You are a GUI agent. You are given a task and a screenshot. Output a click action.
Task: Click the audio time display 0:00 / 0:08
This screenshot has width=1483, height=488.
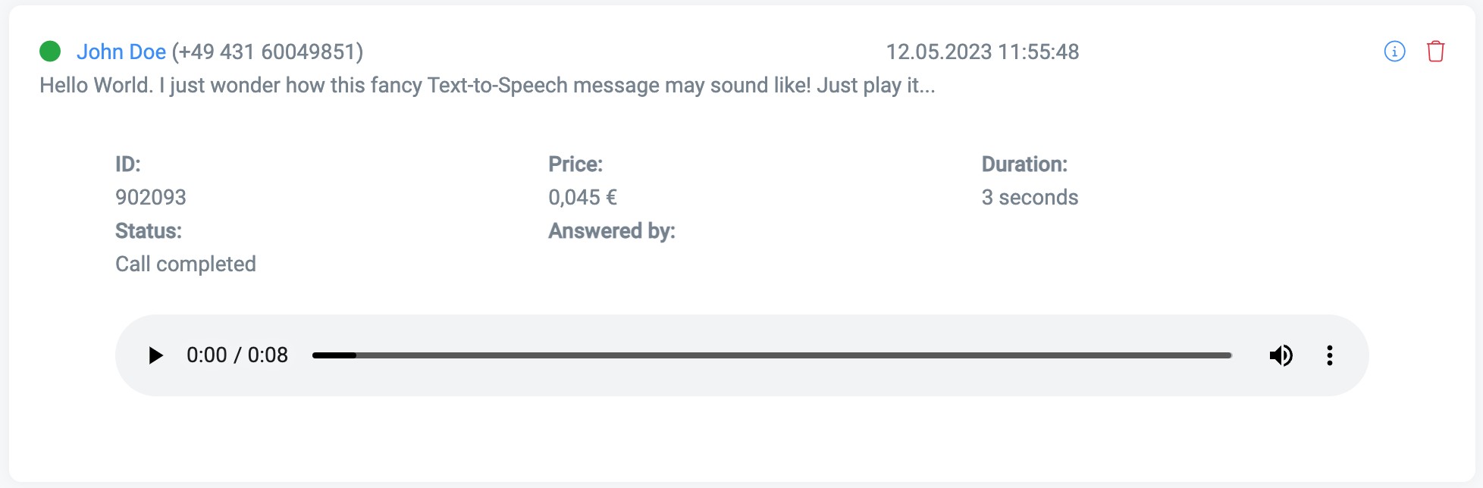coord(237,355)
